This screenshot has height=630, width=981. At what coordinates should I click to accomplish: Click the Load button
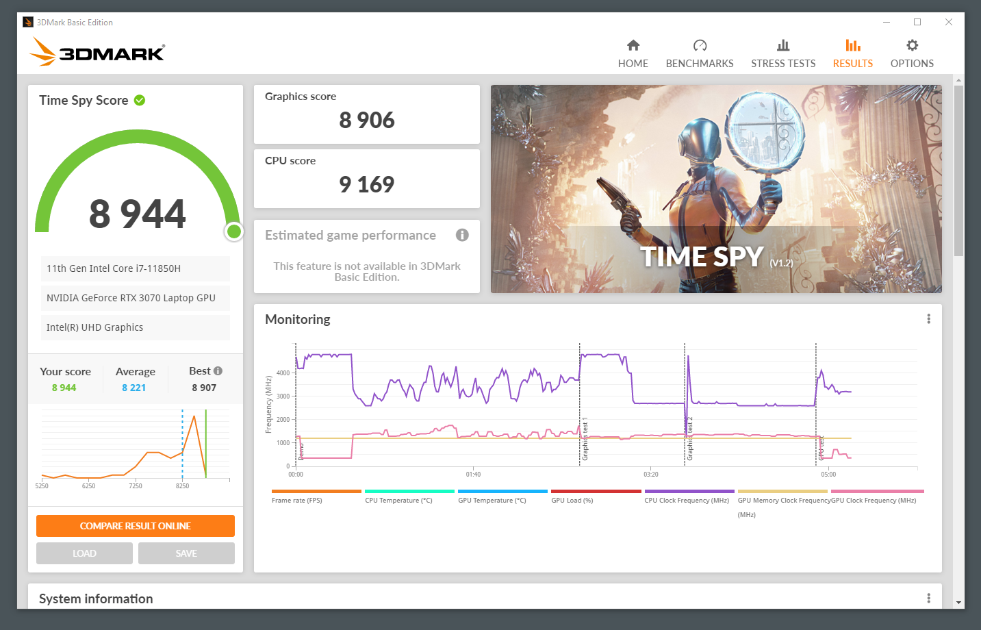click(84, 553)
